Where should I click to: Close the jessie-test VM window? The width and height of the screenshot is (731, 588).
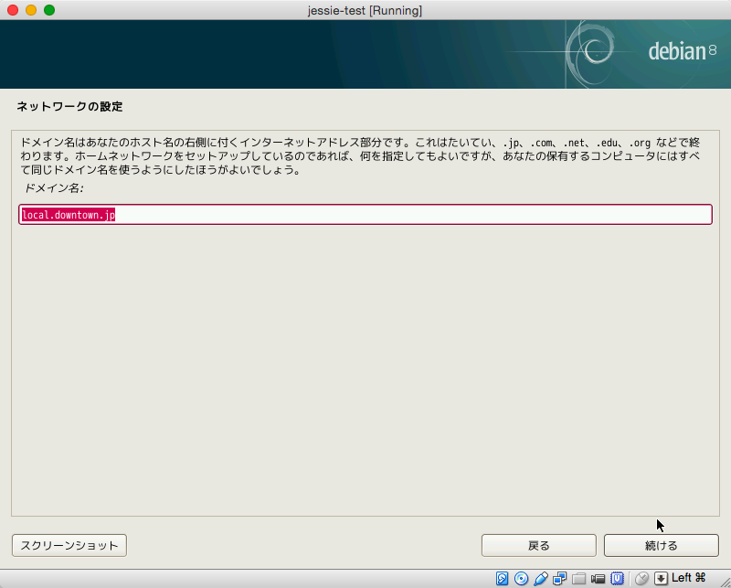[x=13, y=10]
